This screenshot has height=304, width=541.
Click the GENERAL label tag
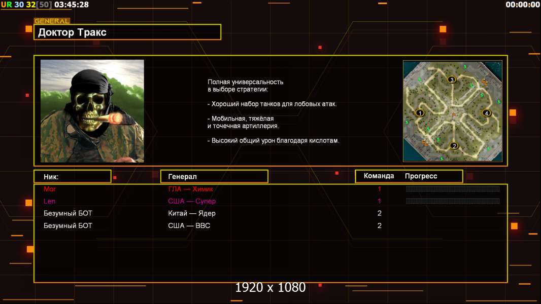click(52, 21)
